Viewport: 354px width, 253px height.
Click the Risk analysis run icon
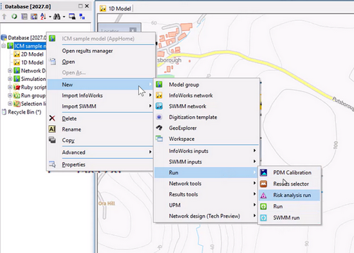[x=263, y=195]
